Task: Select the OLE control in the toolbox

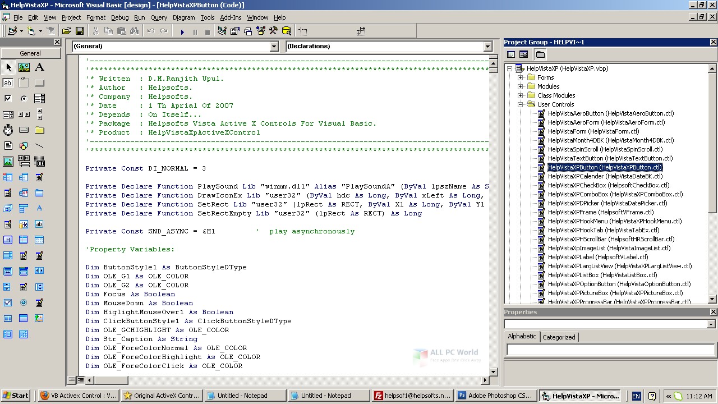Action: tap(39, 162)
